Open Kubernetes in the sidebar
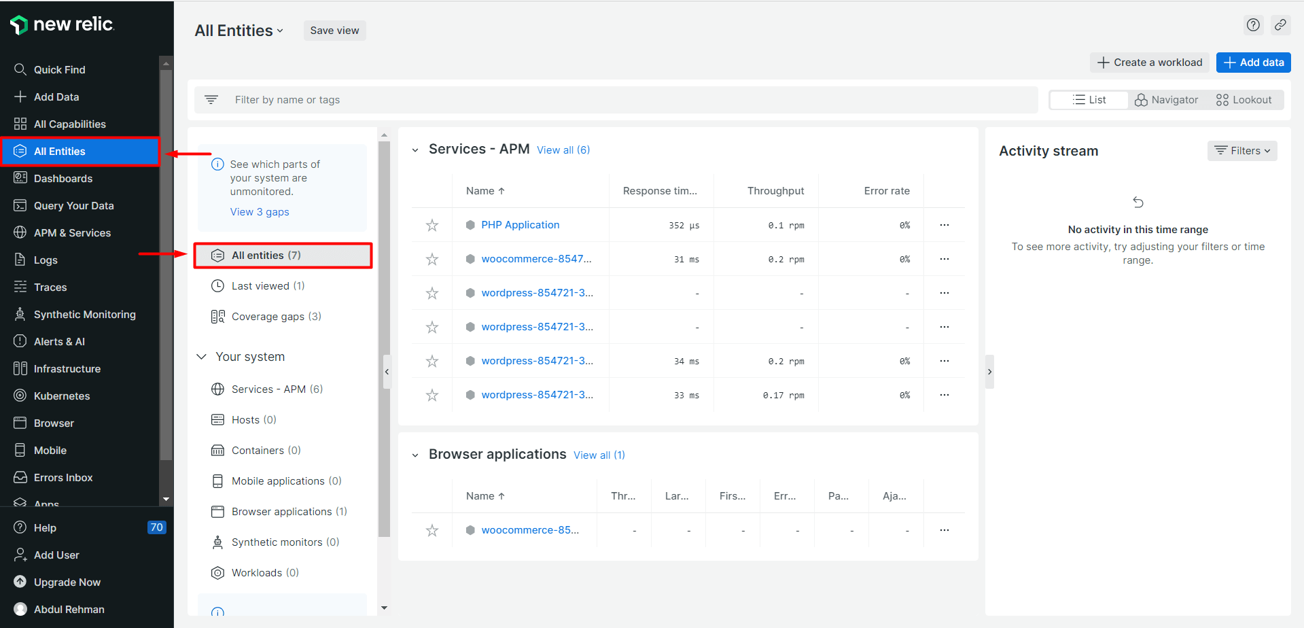The height and width of the screenshot is (628, 1304). point(80,396)
